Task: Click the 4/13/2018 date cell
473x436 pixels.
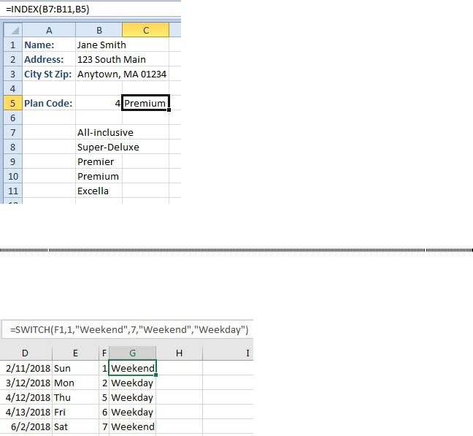Action: [x=26, y=412]
